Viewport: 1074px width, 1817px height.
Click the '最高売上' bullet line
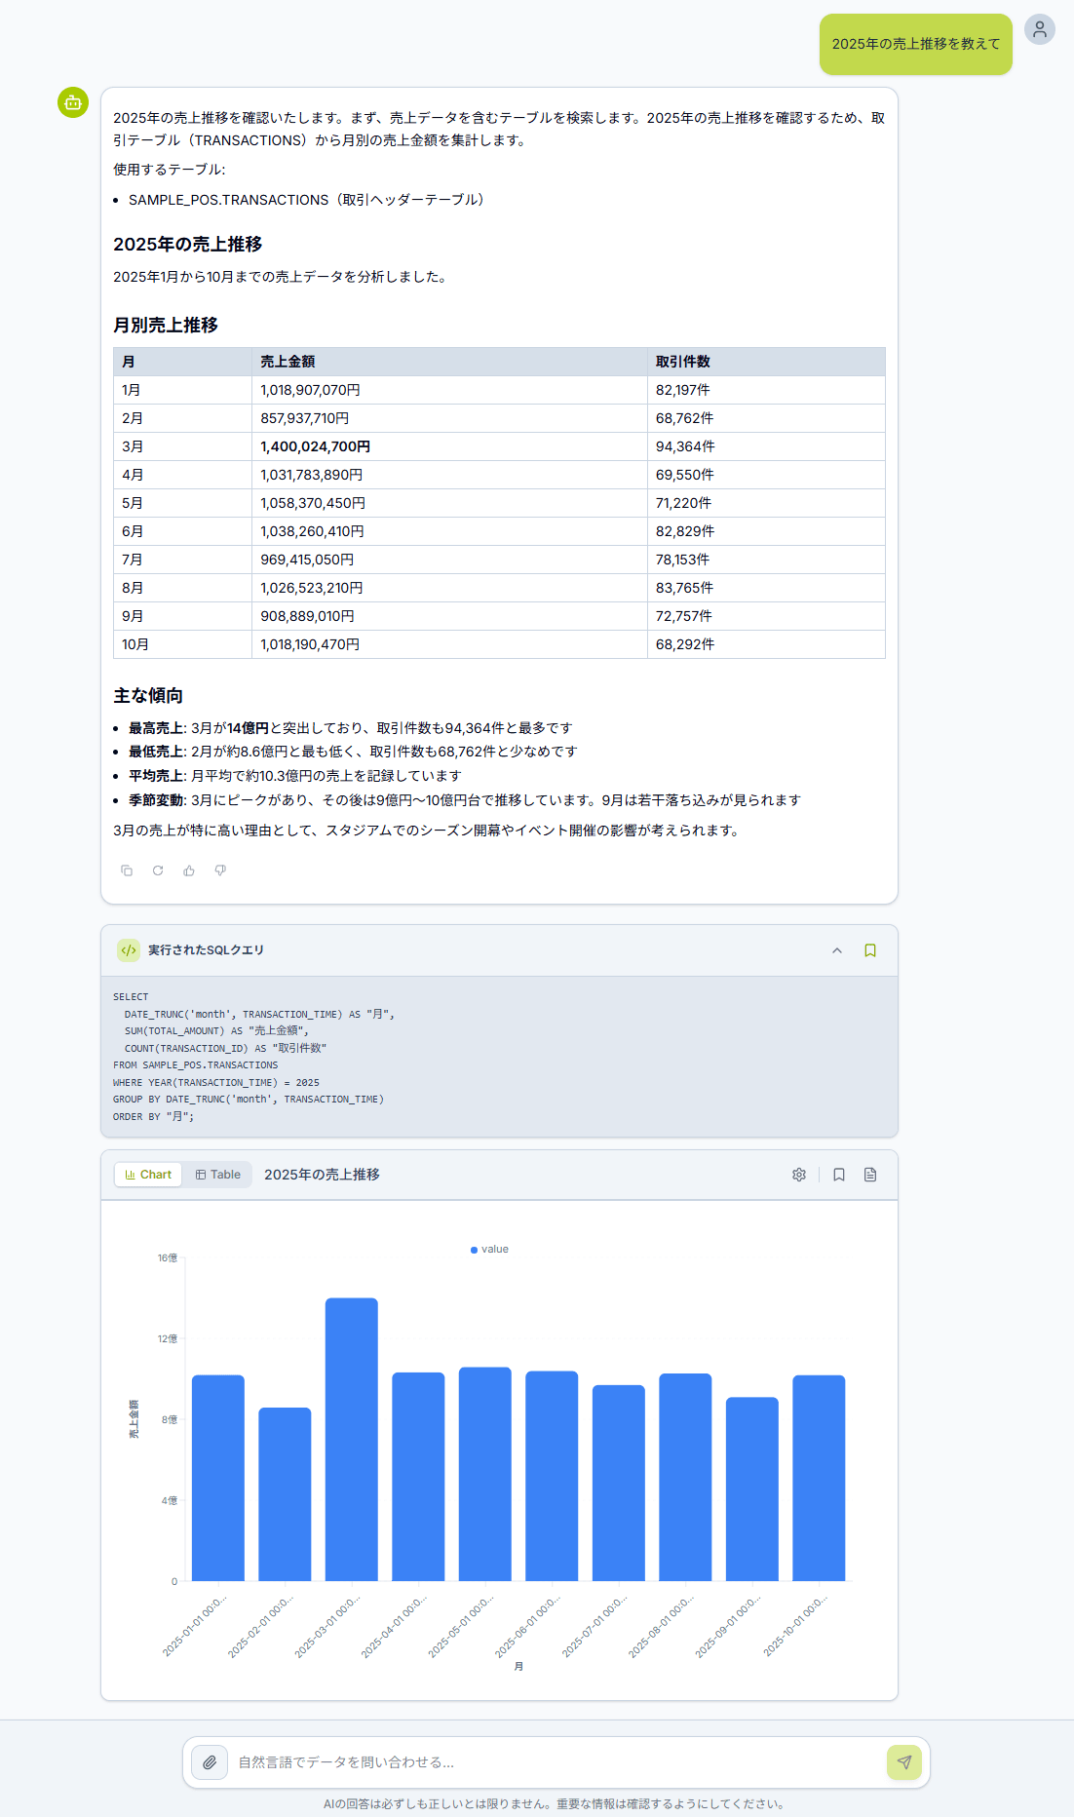pos(351,728)
